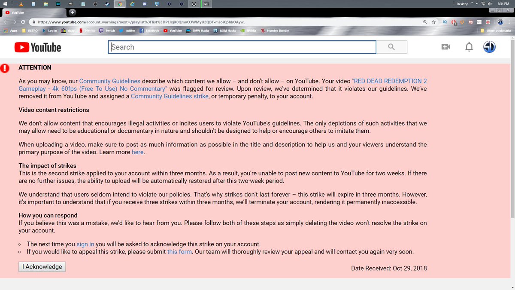Open the ROM Hacks bookmark

pyautogui.click(x=225, y=31)
